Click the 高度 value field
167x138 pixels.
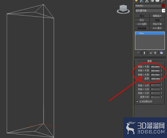[x=155, y=79]
